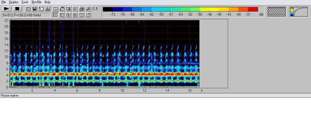The height and width of the screenshot is (134, 311).
Task: Open the Help menu
Action: [x=47, y=2]
